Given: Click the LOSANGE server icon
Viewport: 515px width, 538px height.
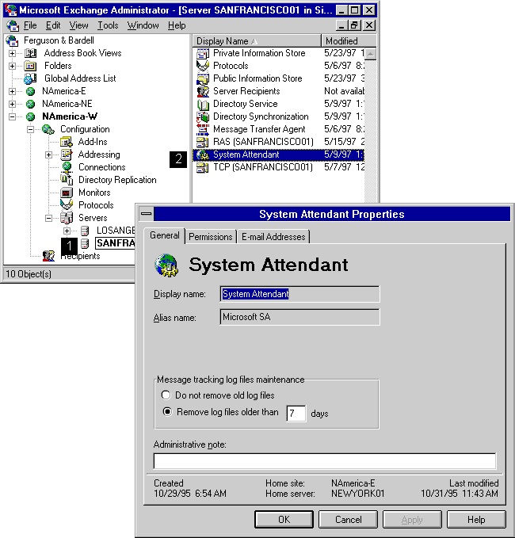Looking at the screenshot, I should 85,231.
